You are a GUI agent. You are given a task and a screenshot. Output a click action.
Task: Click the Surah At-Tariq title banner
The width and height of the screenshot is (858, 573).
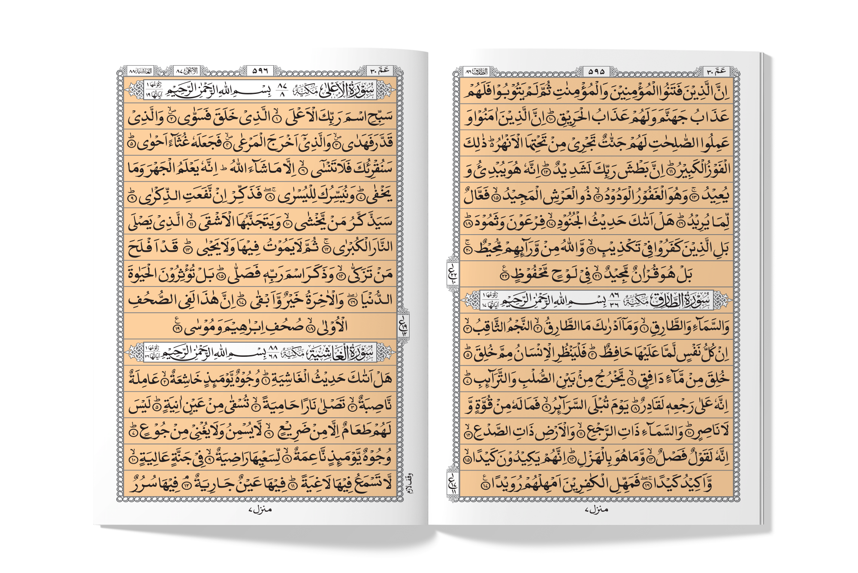coord(596,300)
